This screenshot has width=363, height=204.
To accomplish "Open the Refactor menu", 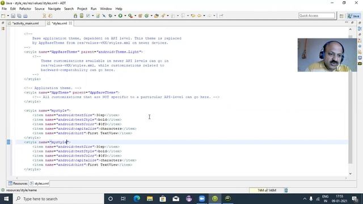I will (x=25, y=9).
